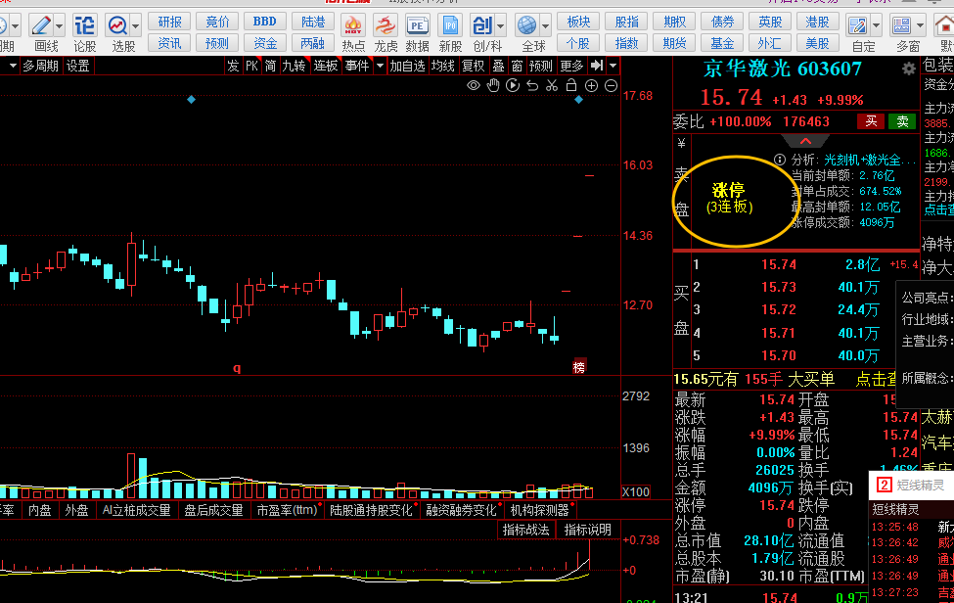Switch to the 市盈率(ttm) tab
Viewport: 954px width, 603px height.
[287, 510]
